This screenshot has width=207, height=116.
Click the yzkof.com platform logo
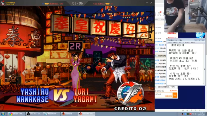(8, 3)
